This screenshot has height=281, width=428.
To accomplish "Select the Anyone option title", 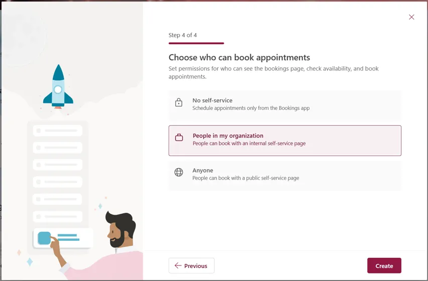I will click(x=203, y=171).
